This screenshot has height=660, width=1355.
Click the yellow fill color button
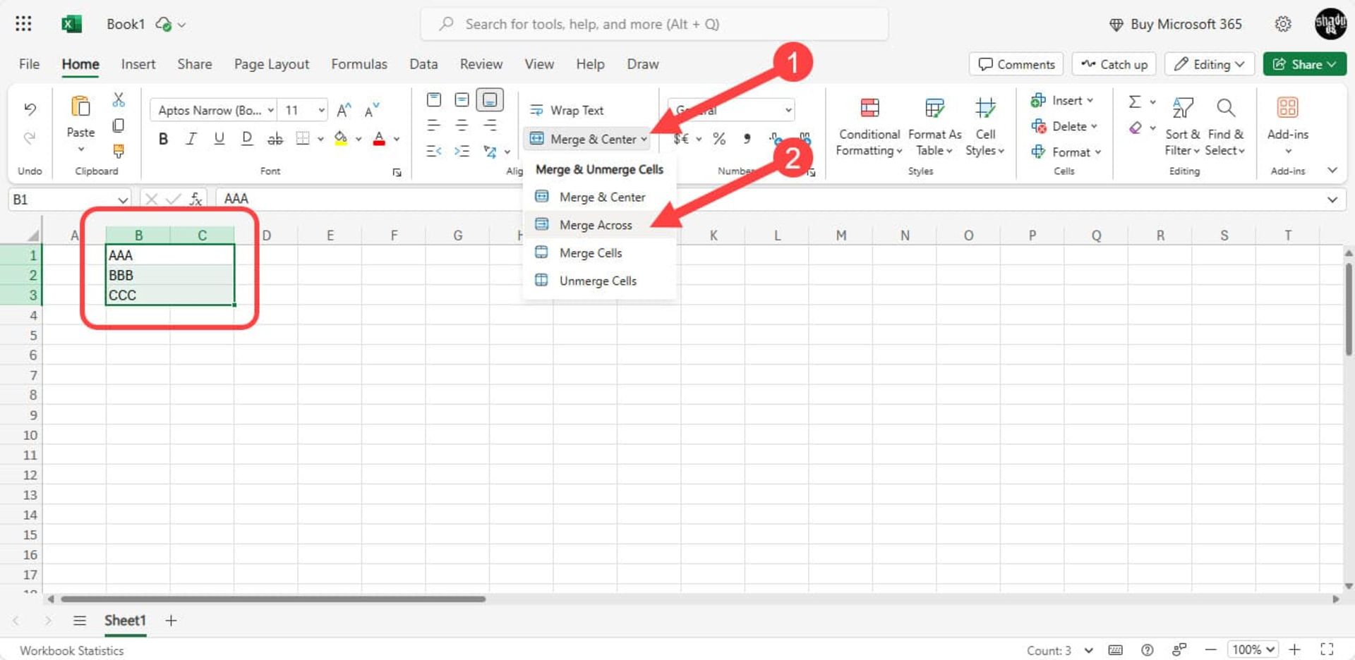pyautogui.click(x=341, y=139)
